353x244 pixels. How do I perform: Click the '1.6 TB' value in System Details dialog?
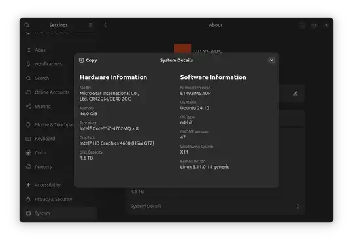pyautogui.click(x=86, y=158)
